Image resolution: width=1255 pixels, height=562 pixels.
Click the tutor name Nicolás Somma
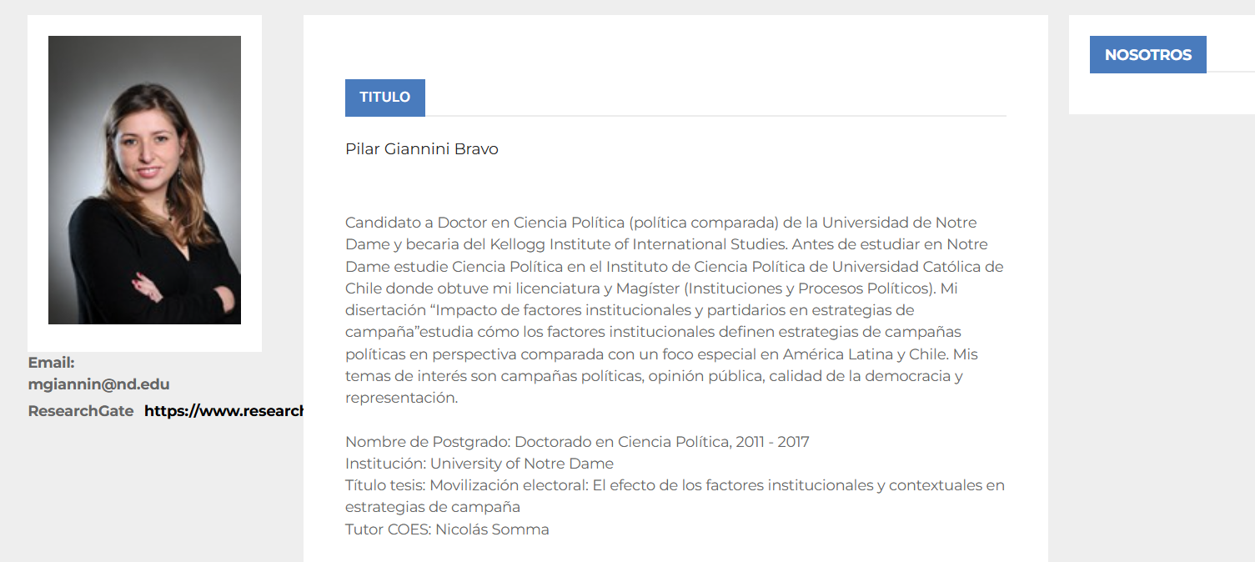(x=492, y=529)
